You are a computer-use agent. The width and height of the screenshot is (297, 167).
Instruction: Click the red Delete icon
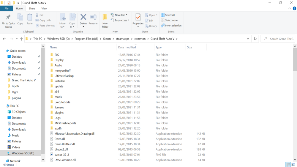click(83, 18)
